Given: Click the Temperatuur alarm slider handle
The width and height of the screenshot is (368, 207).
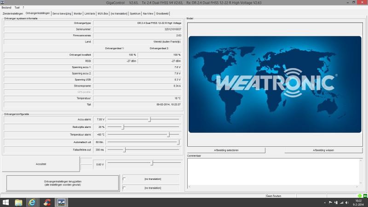Looking at the screenshot, I should tap(168, 134).
